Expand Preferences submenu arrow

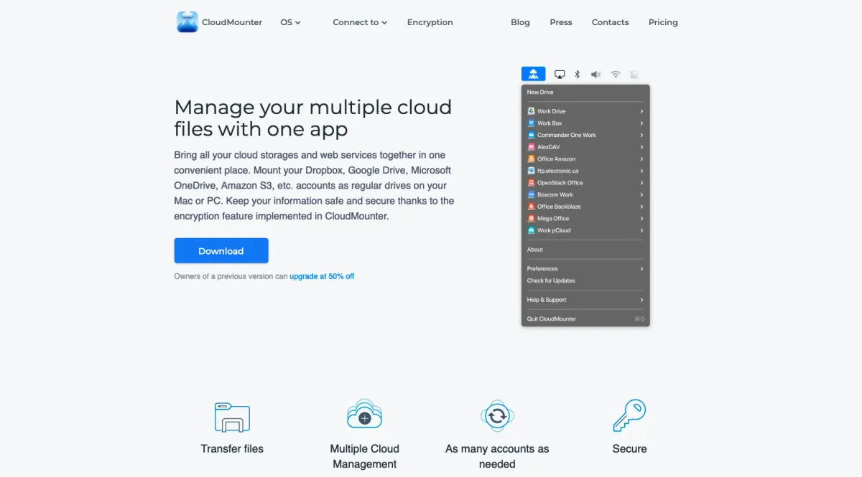pos(641,268)
